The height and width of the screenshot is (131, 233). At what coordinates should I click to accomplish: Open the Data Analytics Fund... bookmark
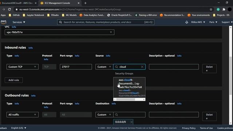(92, 15)
